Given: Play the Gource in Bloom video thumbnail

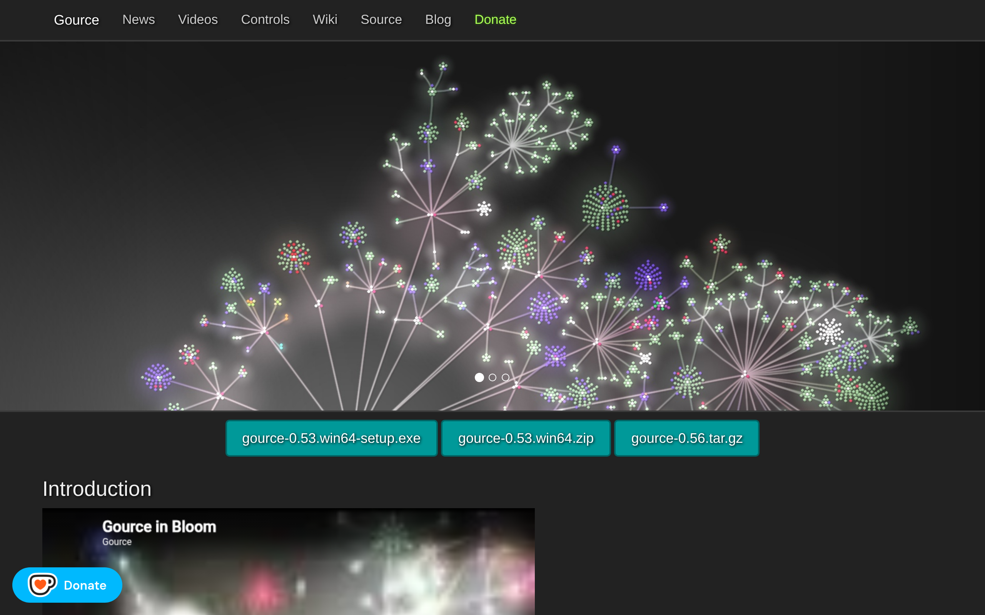Looking at the screenshot, I should point(289,562).
